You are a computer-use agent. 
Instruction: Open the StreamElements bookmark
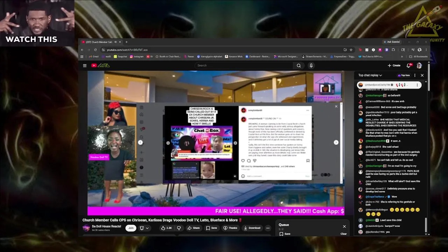tap(315, 57)
